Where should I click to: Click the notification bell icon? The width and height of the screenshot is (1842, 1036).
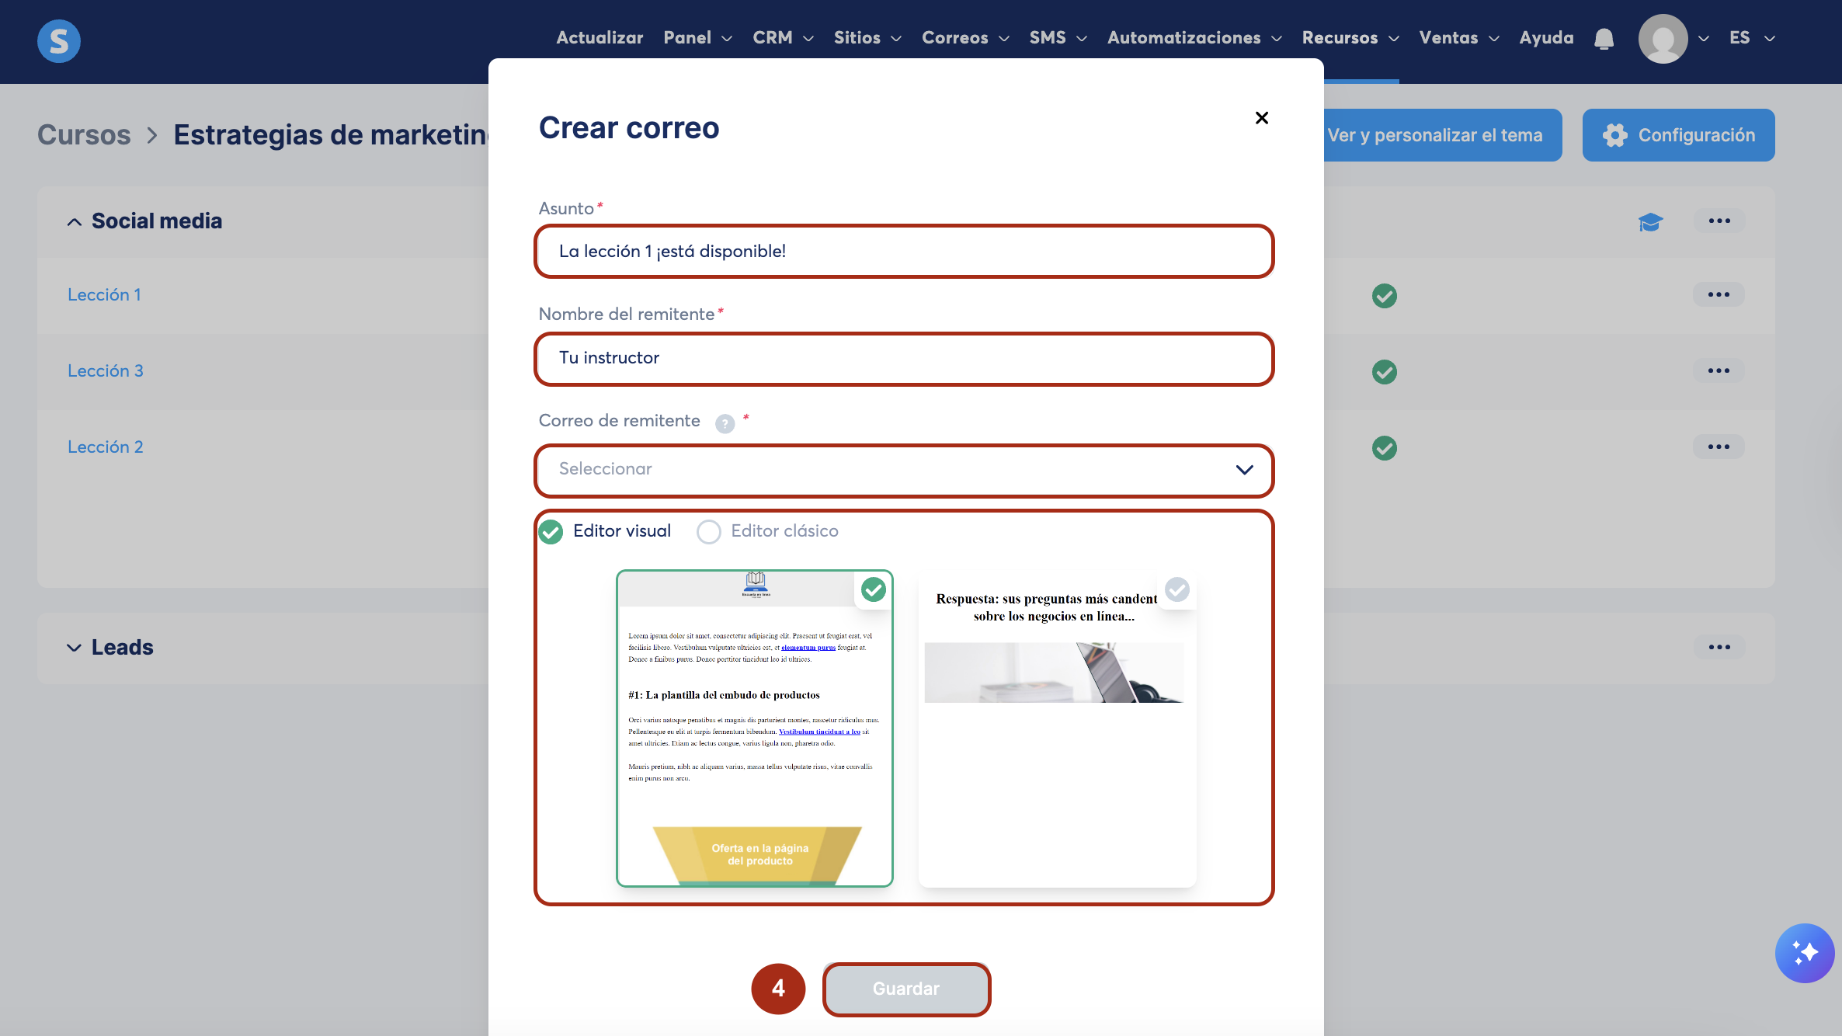(1604, 39)
